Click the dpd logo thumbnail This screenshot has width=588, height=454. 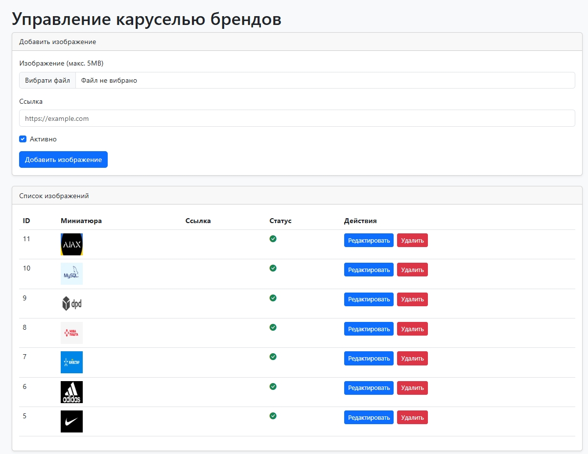tap(71, 303)
